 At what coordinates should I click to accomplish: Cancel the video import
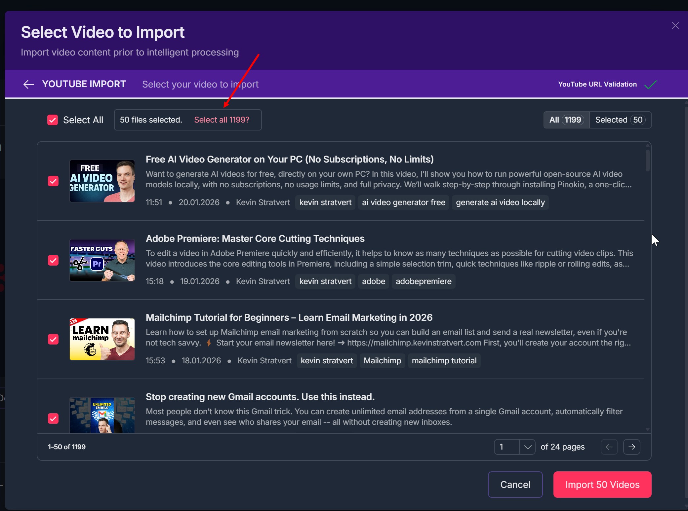point(515,485)
